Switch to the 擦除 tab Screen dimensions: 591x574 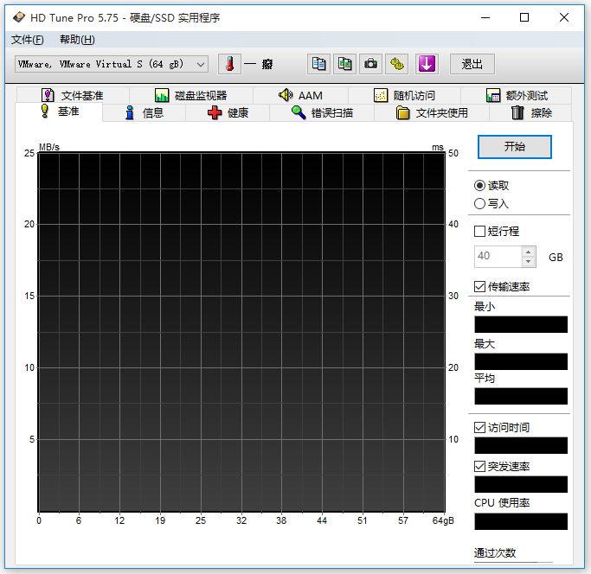pos(530,112)
